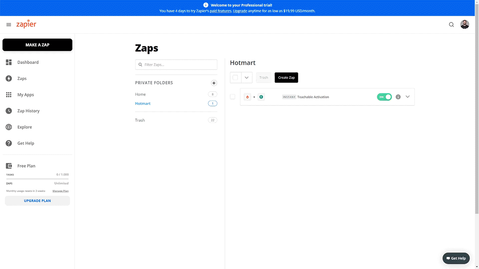Click the Hotmart trigger app icon
The width and height of the screenshot is (479, 269).
(247, 97)
